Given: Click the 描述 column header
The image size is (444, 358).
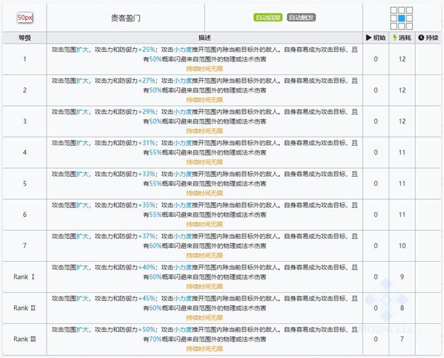Looking at the screenshot, I should (204, 38).
